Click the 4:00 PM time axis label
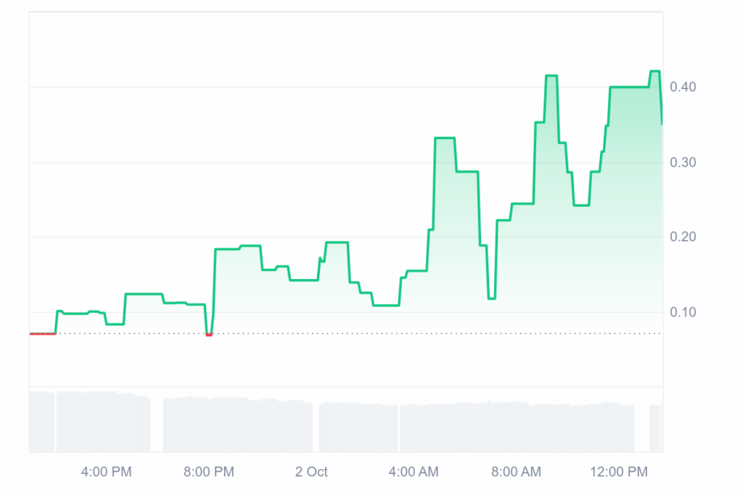The height and width of the screenshot is (495, 743). coord(106,472)
